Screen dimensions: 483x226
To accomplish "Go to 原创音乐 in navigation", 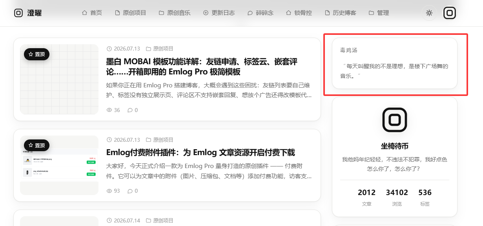I will tap(175, 13).
